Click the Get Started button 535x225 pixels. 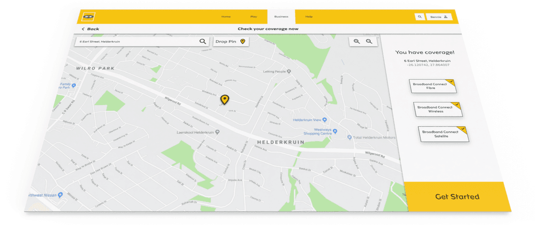457,197
